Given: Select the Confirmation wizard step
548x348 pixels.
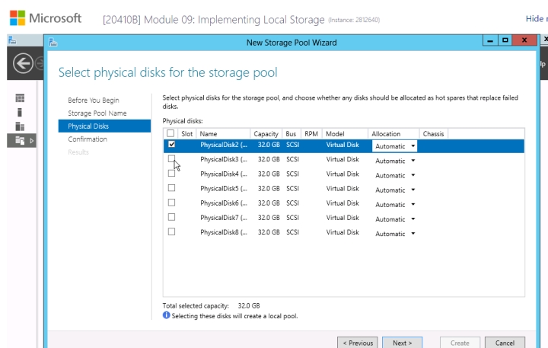Looking at the screenshot, I should [x=88, y=139].
